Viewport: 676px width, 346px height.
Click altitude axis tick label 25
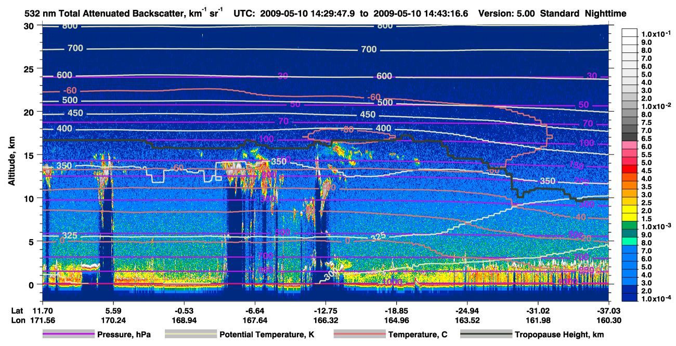(30, 68)
